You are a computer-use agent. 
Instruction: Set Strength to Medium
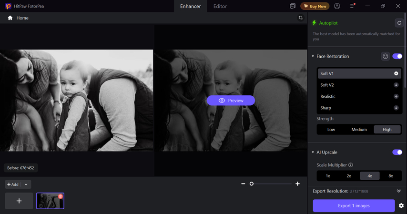359,129
